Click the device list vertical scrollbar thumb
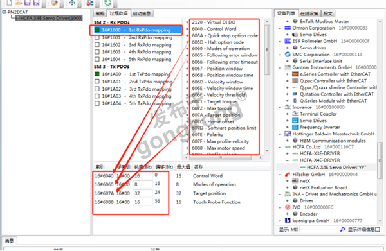The height and width of the screenshot is (251, 386). pos(380,160)
